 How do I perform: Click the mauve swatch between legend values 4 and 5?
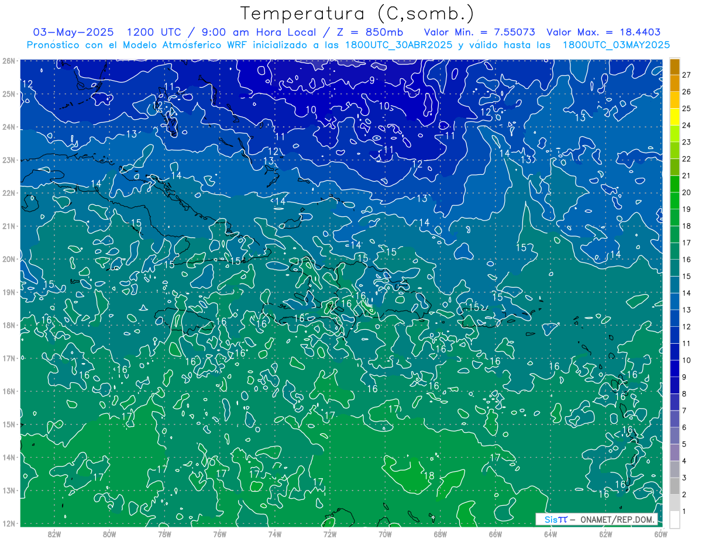click(x=675, y=453)
